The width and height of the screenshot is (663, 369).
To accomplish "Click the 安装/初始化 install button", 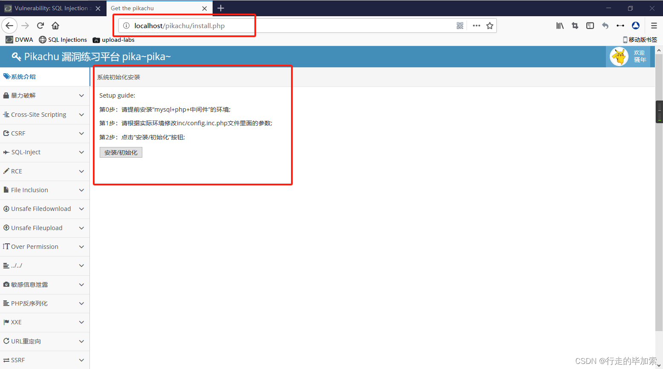I will 121,153.
